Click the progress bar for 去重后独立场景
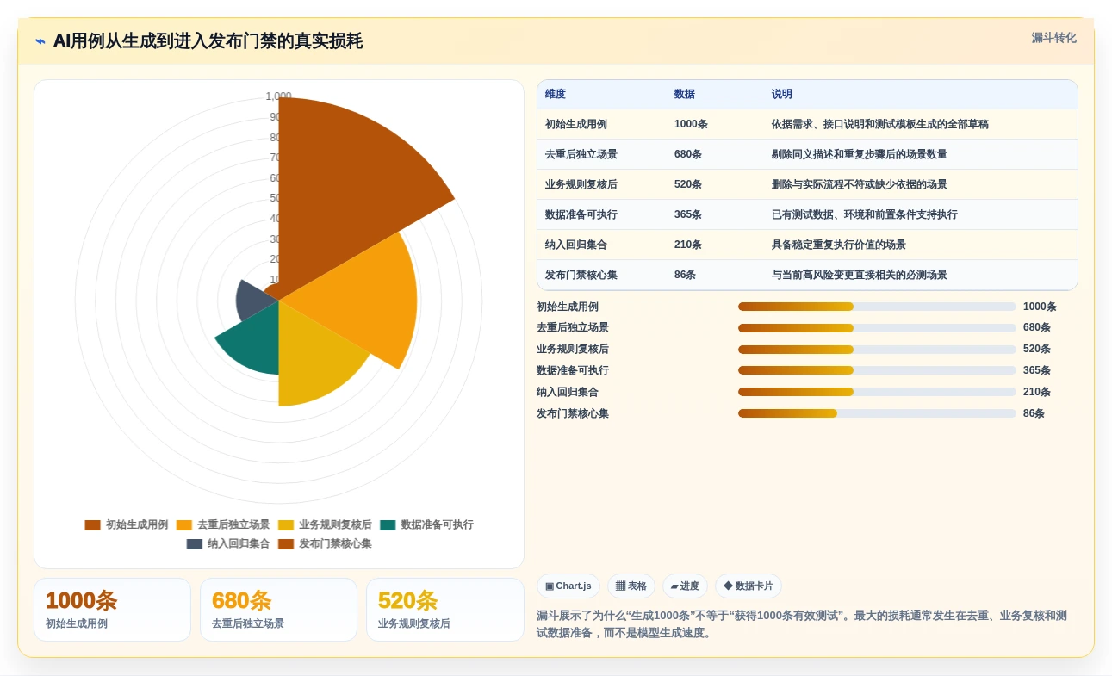This screenshot has width=1112, height=676. click(x=877, y=328)
